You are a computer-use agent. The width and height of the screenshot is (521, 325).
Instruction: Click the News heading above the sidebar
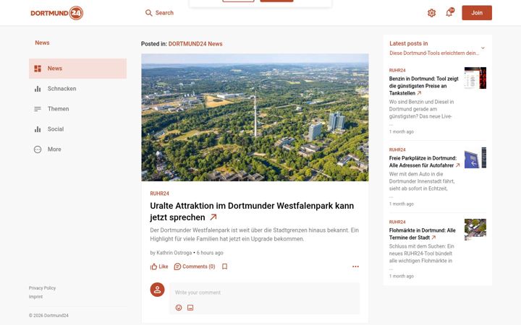coord(42,43)
